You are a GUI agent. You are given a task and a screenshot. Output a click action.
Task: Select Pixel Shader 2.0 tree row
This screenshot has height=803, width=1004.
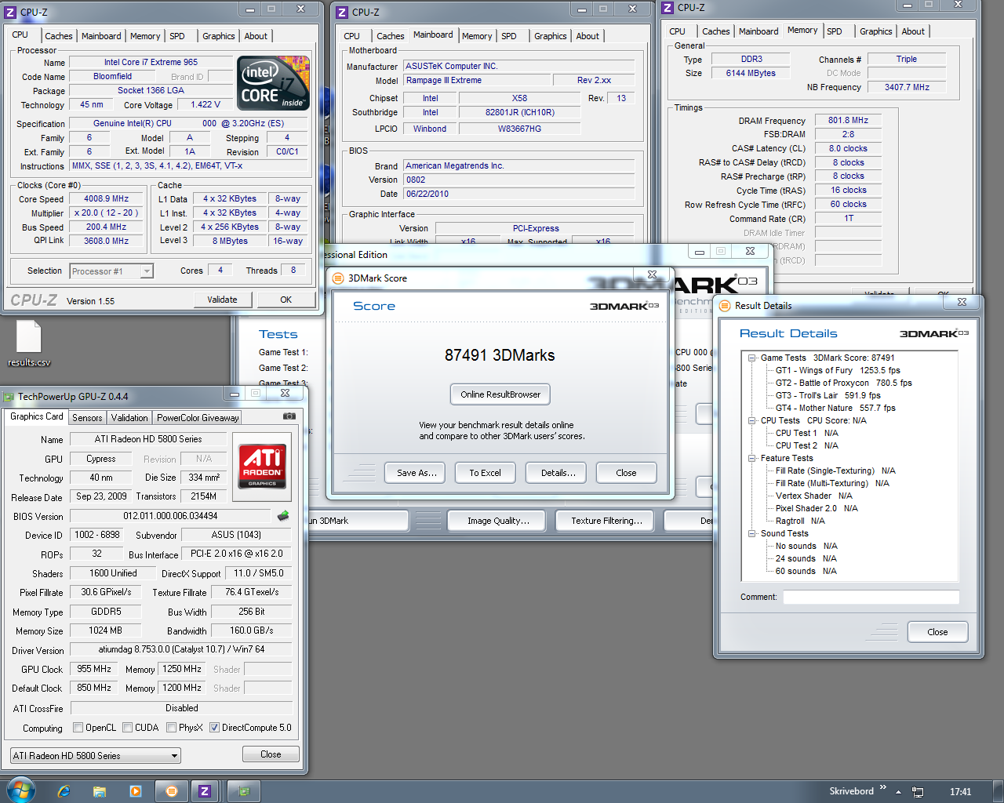coord(817,508)
